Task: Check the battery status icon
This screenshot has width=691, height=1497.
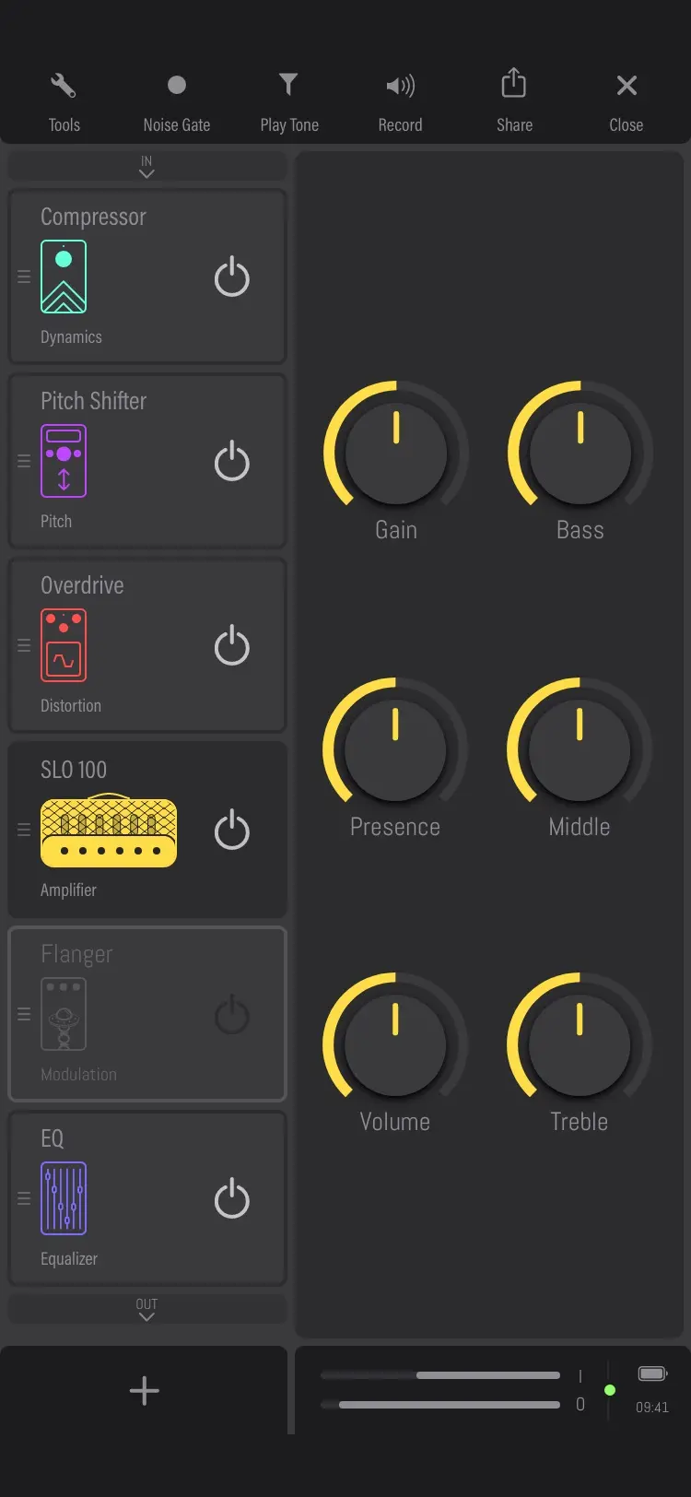Action: click(653, 1373)
